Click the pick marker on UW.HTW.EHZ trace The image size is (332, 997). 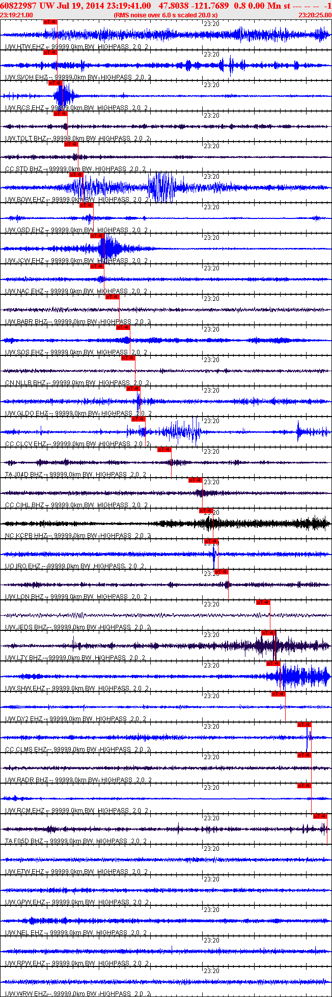click(50, 22)
